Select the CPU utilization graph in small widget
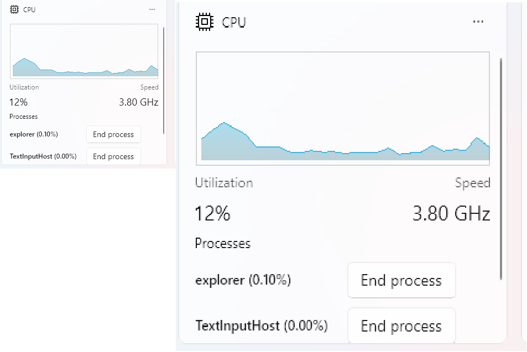 [x=84, y=51]
